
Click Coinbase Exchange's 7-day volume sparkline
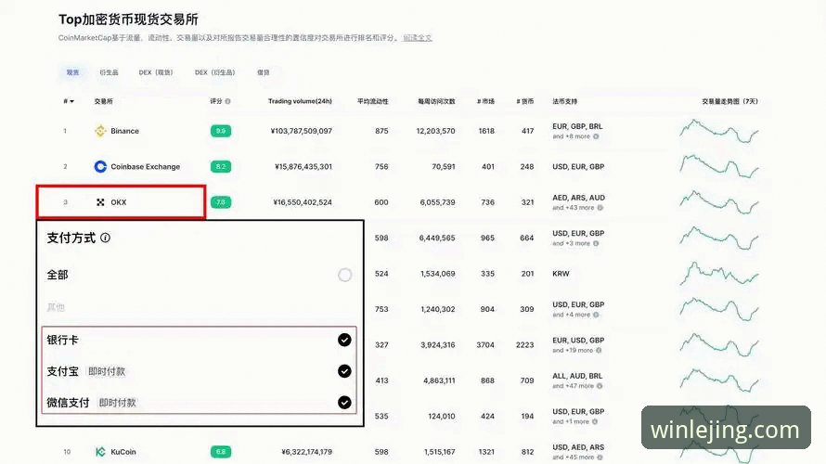click(719, 166)
